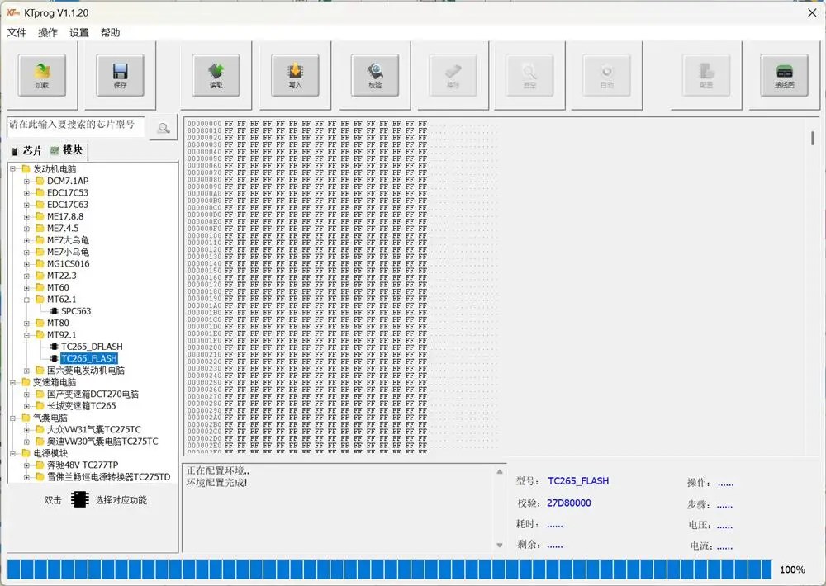Click the magnifier search button beside chip search
Image resolution: width=826 pixels, height=586 pixels.
tap(164, 128)
